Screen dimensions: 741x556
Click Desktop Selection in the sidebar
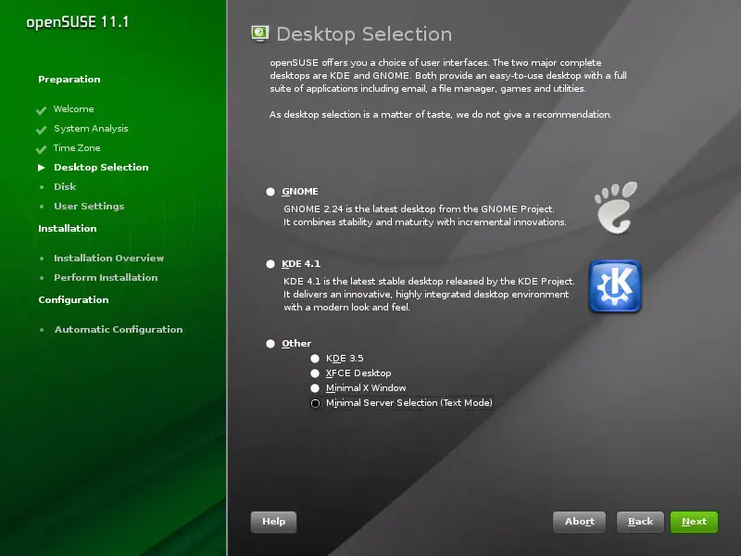[101, 168]
